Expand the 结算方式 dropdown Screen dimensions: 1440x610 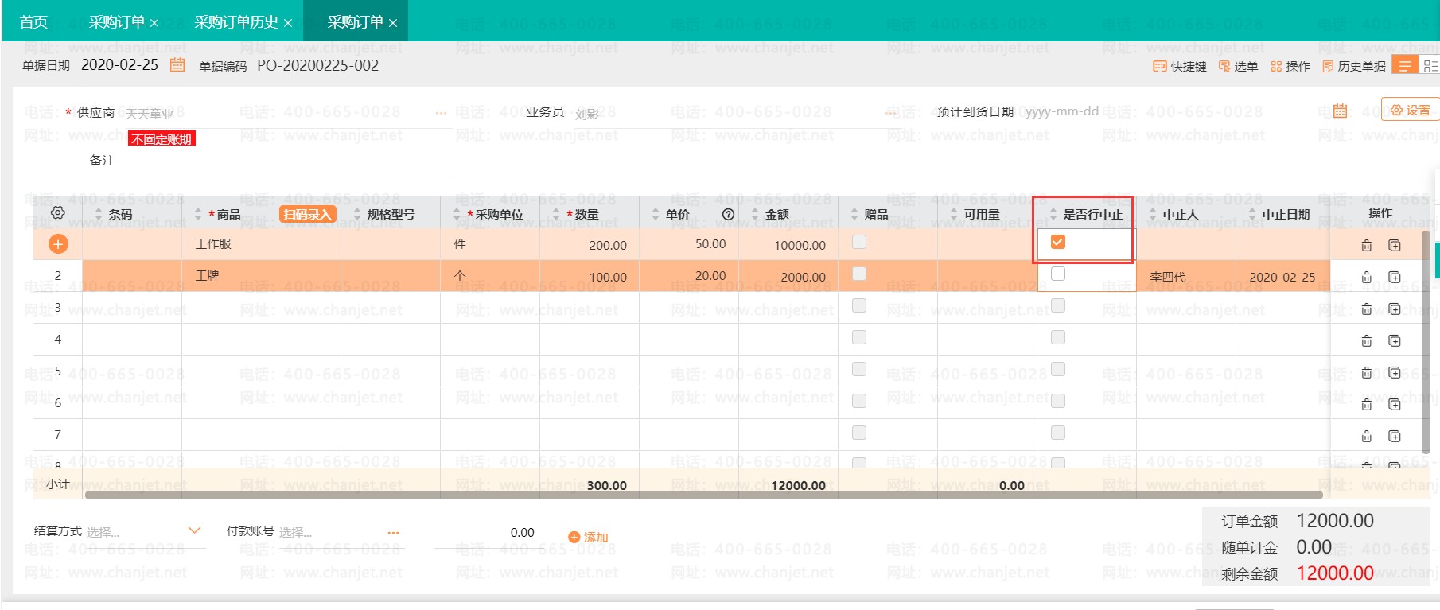click(x=194, y=530)
